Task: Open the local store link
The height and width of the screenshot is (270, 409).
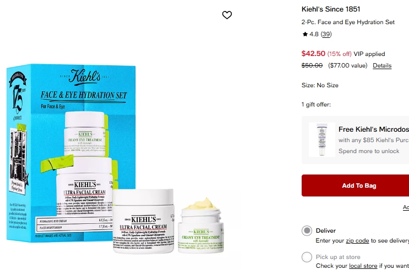Action: click(x=363, y=266)
